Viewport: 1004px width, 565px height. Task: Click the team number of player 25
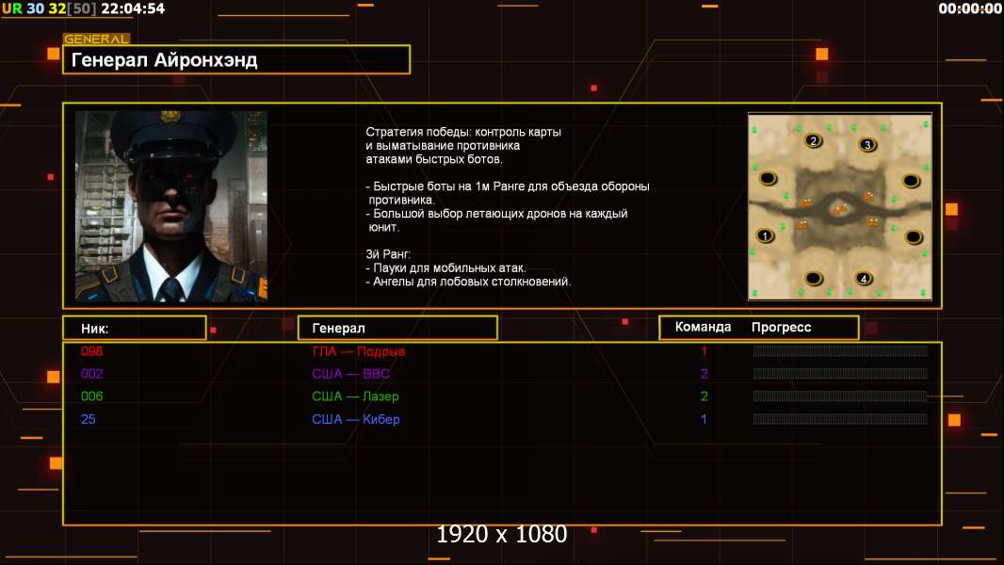click(x=704, y=419)
